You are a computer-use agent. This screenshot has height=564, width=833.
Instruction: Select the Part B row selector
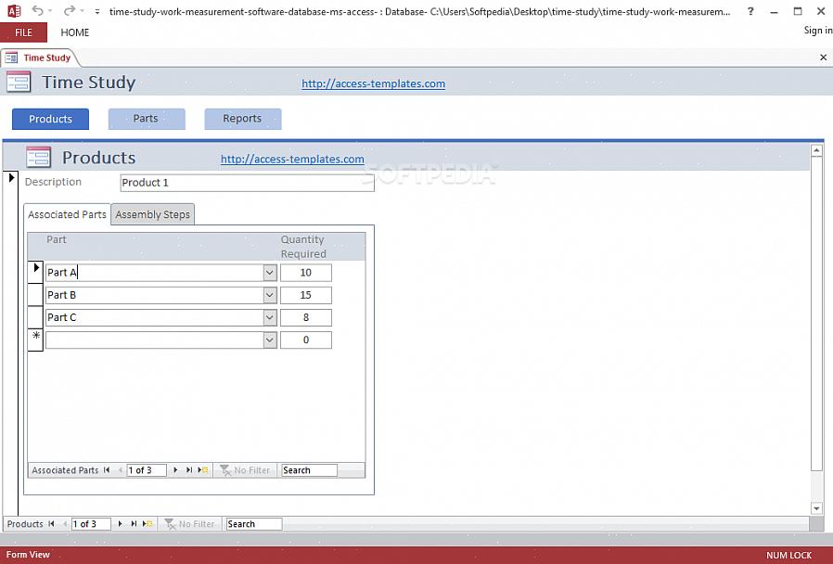point(35,295)
